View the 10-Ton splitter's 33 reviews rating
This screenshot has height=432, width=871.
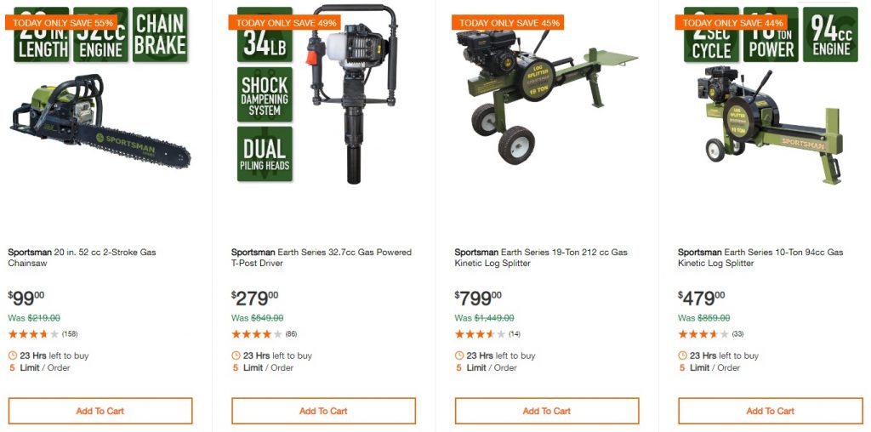(x=711, y=334)
